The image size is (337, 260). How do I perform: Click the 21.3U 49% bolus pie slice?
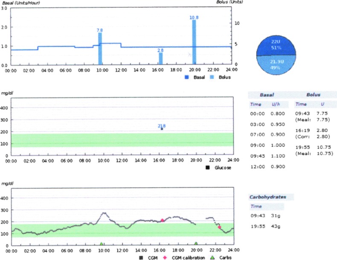[x=276, y=65]
